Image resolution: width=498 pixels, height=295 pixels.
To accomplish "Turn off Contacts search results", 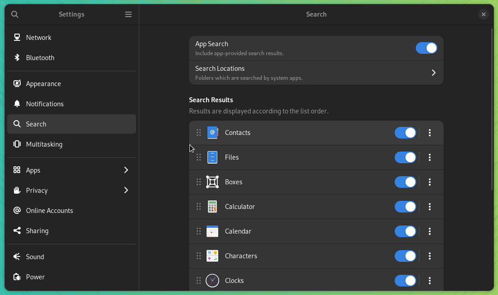I will click(405, 133).
